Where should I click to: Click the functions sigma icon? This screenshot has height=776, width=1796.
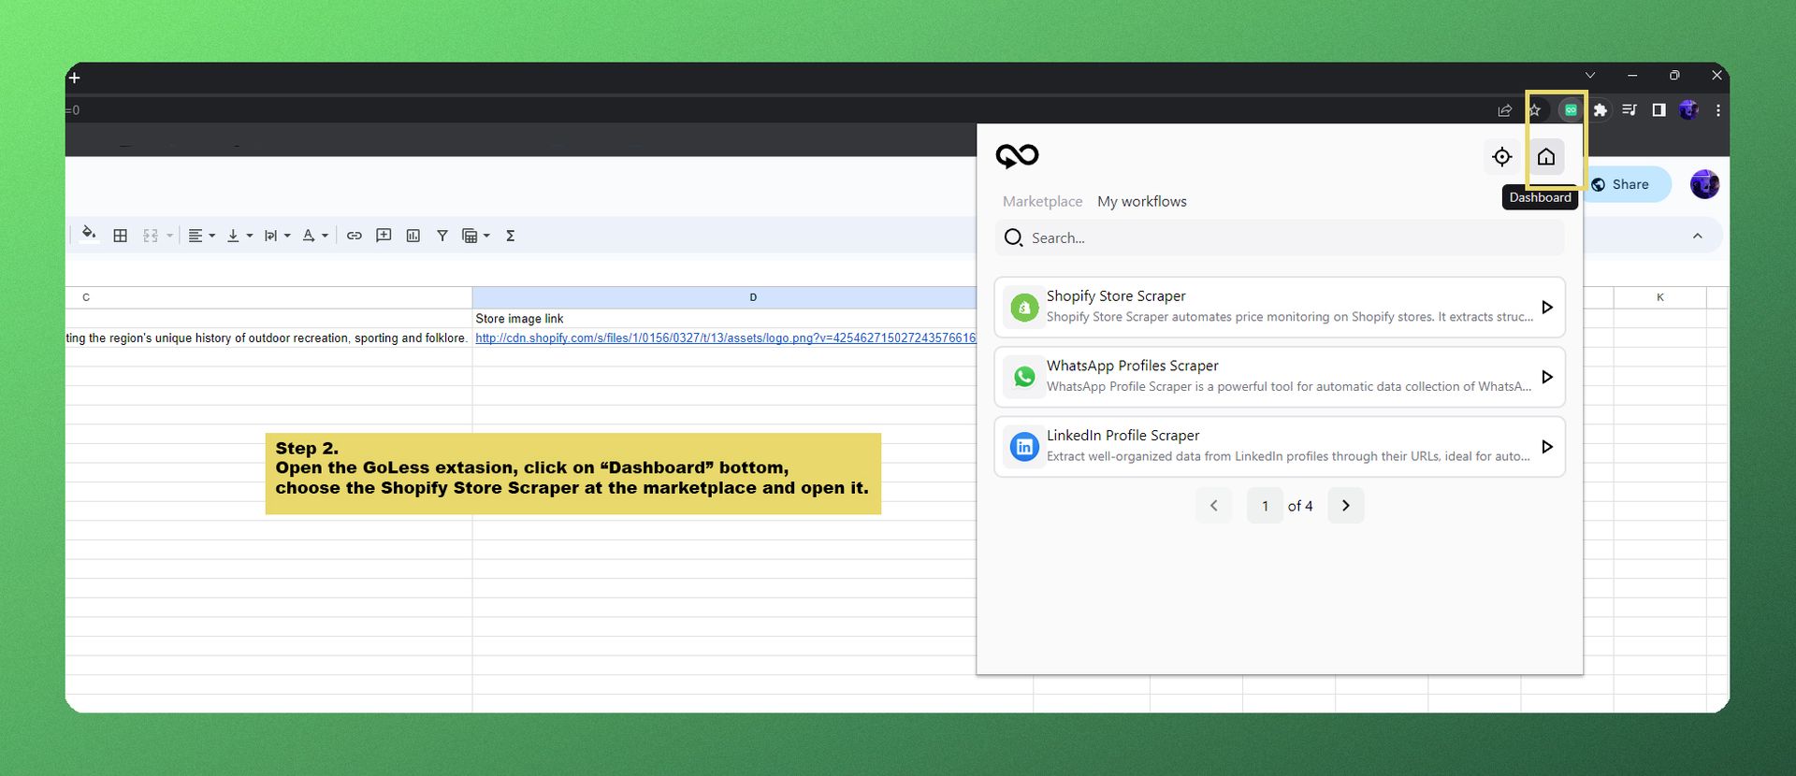tap(511, 236)
